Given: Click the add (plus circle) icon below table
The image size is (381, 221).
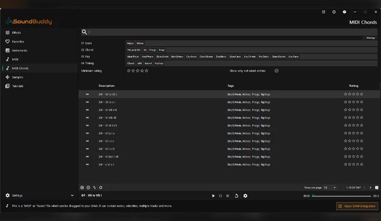Looking at the screenshot, I should (82, 187).
